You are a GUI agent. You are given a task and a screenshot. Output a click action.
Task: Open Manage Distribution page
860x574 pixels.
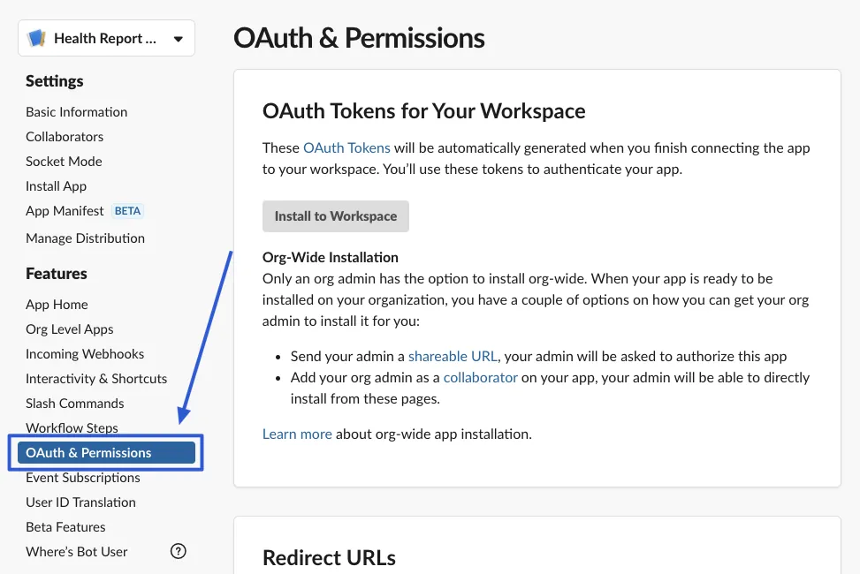pyautogui.click(x=85, y=238)
